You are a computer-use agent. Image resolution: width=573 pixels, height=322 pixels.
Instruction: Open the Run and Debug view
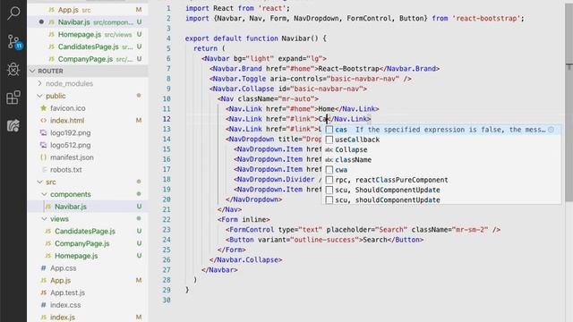click(13, 70)
